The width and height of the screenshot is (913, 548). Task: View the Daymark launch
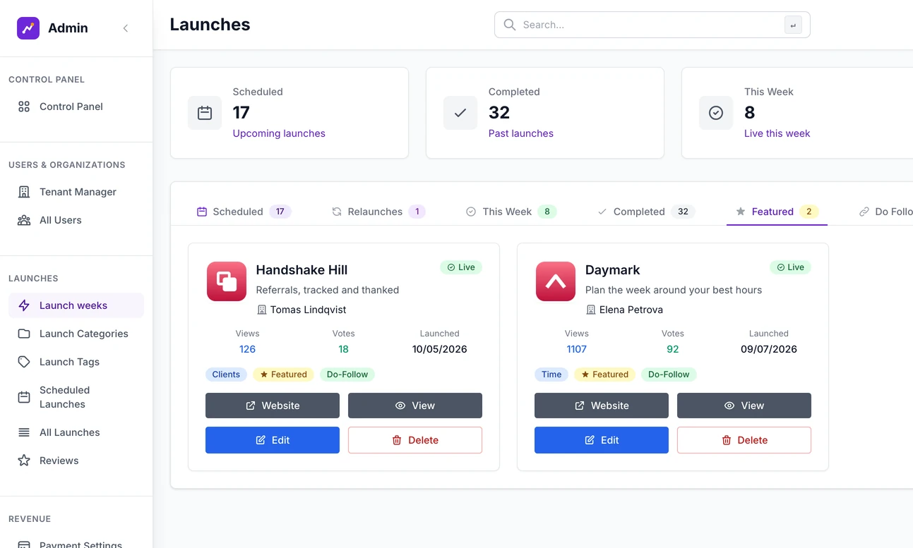[744, 406]
